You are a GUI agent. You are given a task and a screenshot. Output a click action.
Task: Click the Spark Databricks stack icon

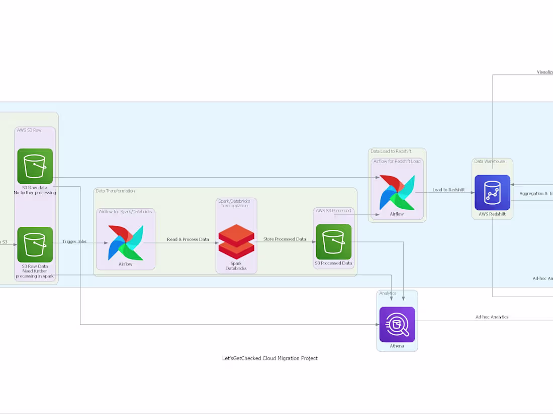coord(236,239)
